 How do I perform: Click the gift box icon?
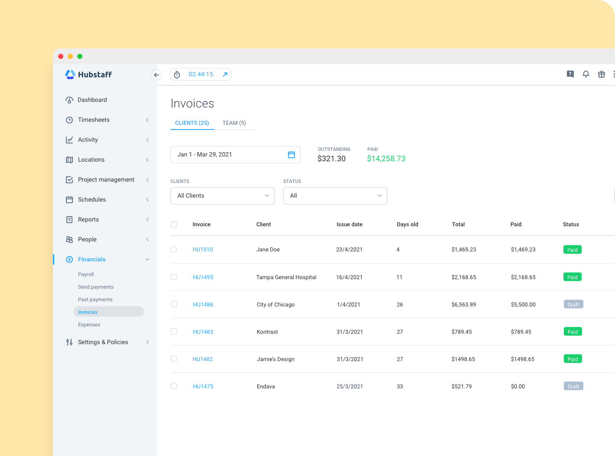(602, 74)
